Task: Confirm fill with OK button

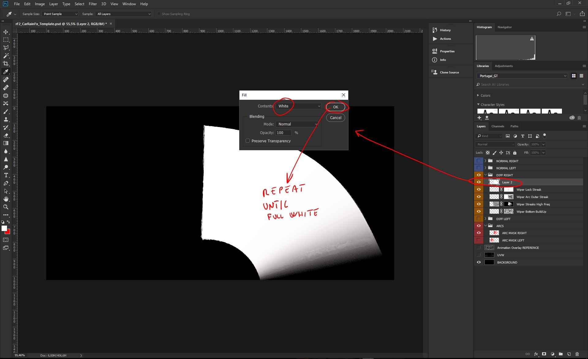Action: pos(336,107)
